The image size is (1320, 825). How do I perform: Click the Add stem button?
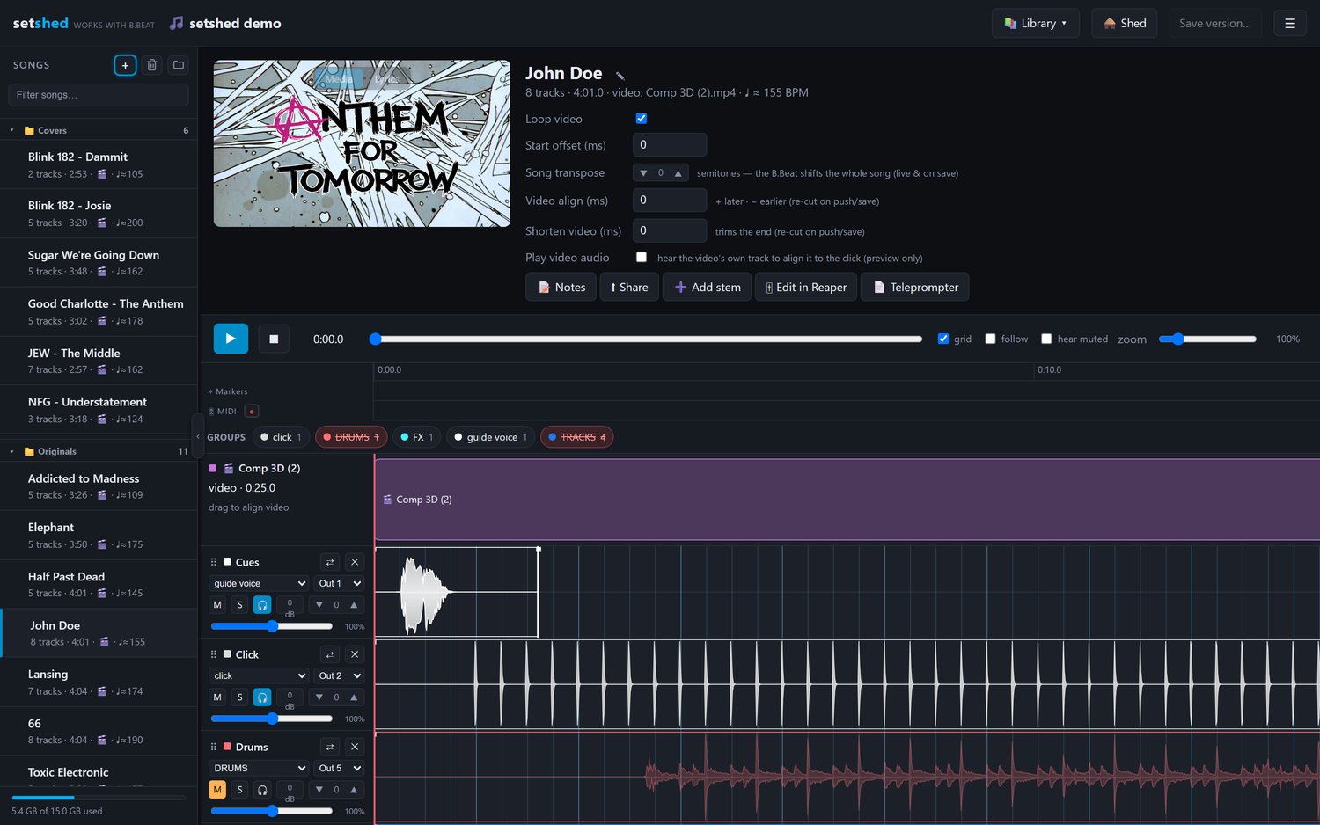pos(708,287)
